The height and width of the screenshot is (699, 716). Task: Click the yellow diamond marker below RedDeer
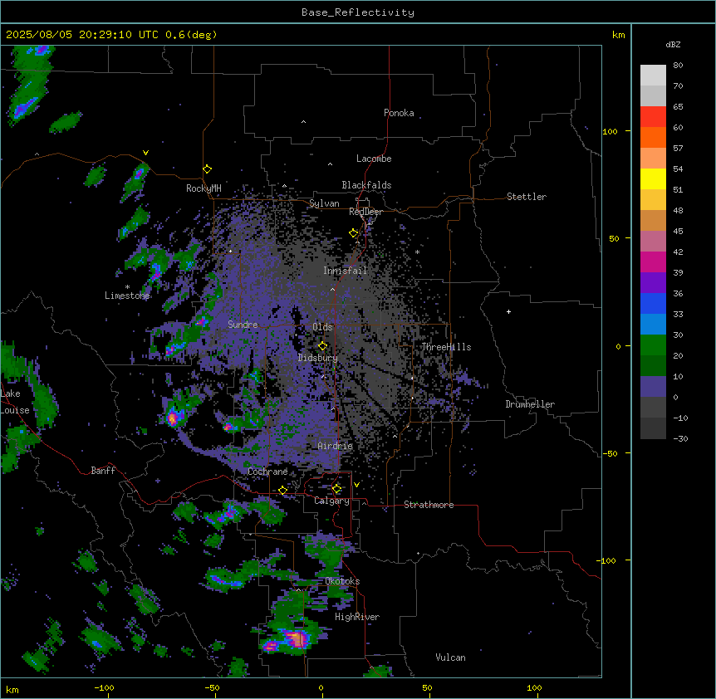click(354, 233)
